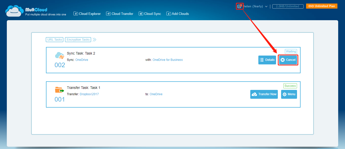Click the Transfer Task: Task 1 title
The image size is (345, 149).
(84, 88)
